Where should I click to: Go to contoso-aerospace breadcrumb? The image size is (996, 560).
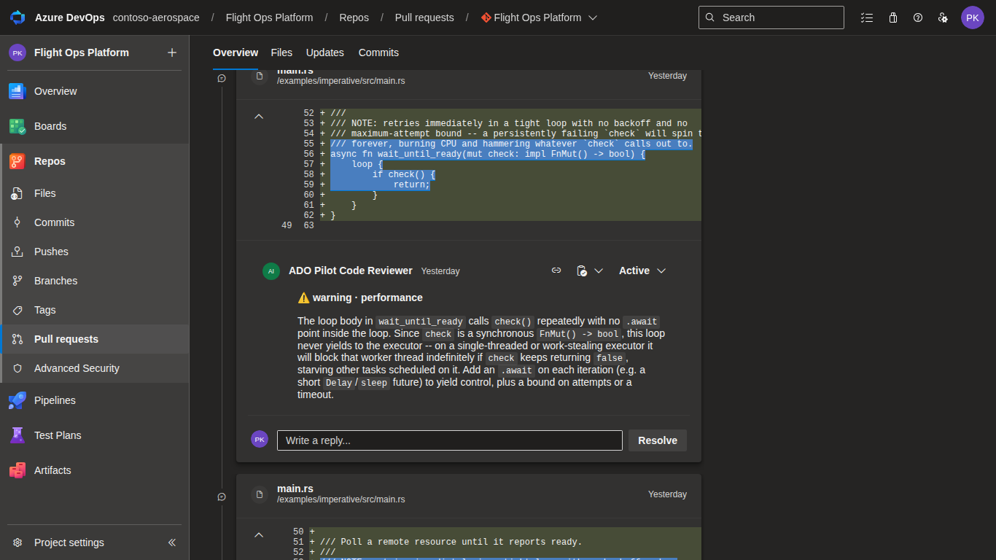coord(156,17)
